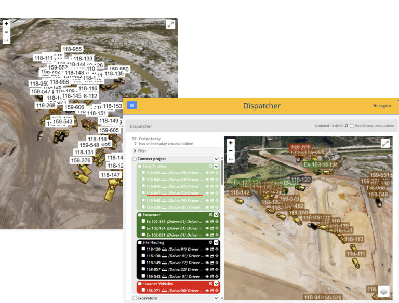Check the Connect project checkbox
The image size is (399, 303).
click(x=135, y=159)
